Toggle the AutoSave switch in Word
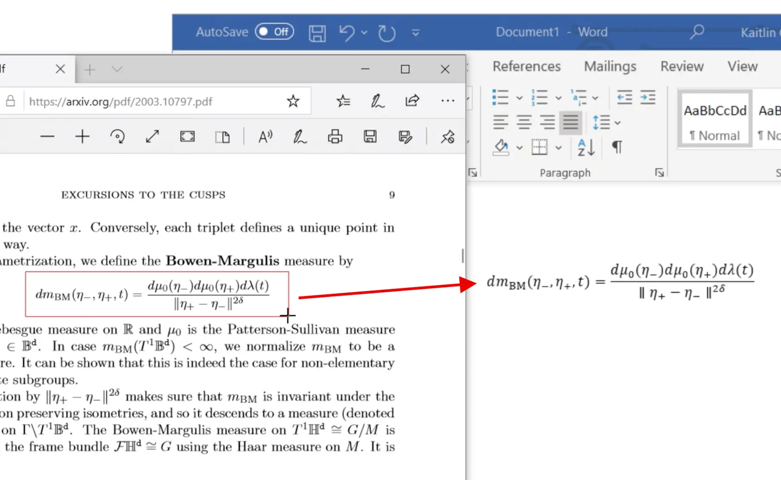This screenshot has height=480, width=781. 274,32
